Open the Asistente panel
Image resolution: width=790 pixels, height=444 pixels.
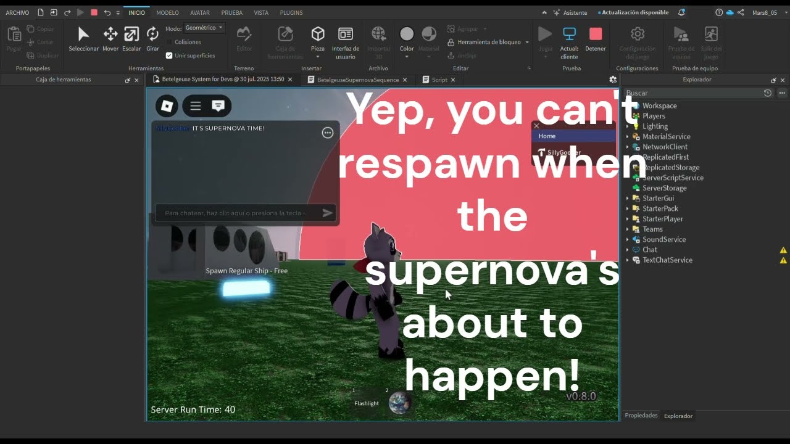(570, 12)
